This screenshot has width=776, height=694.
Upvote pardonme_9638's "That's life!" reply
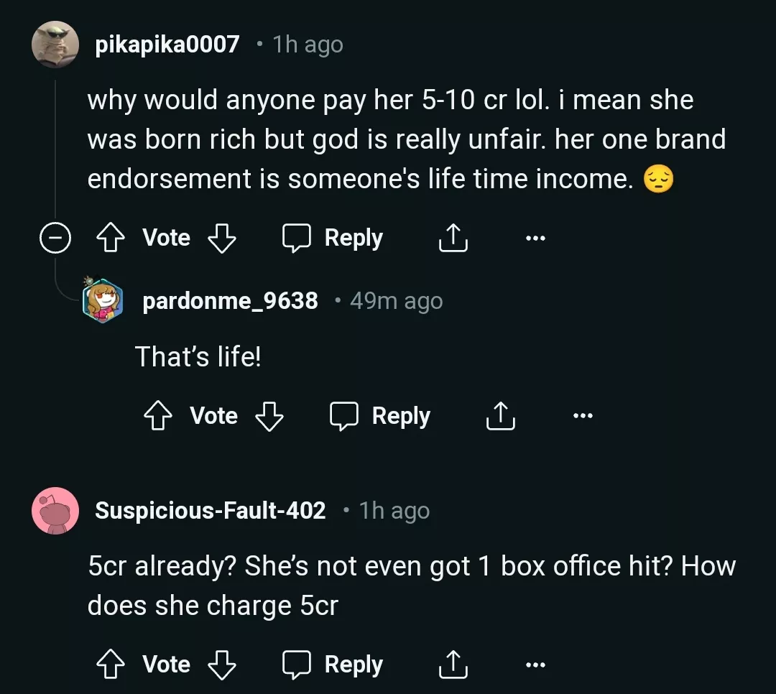coord(158,416)
